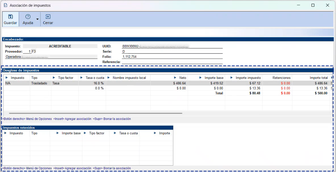336x172 pixels.
Task: Select the Importe base column header
Action: pyautogui.click(x=214, y=78)
